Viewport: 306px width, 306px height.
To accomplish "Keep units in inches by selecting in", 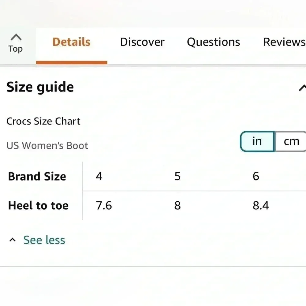I will point(257,141).
